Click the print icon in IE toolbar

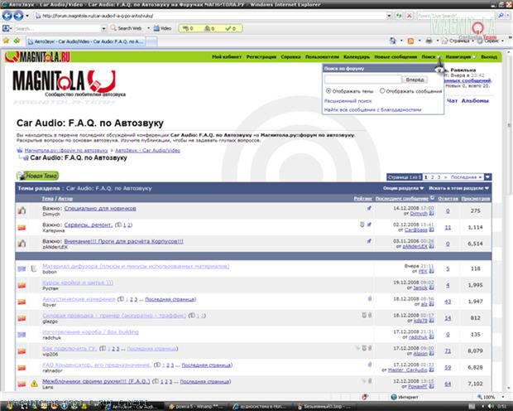click(429, 40)
